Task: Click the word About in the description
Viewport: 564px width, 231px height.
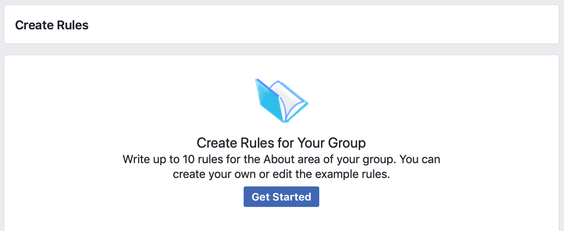Action: point(280,159)
